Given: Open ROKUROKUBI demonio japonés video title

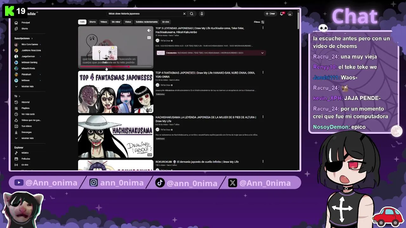Looking at the screenshot, I should click(197, 162).
